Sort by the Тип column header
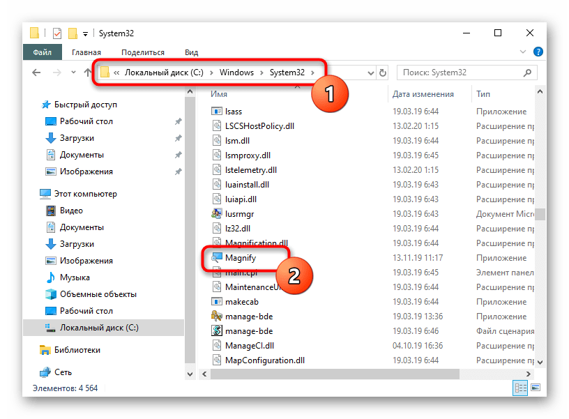569x419 pixels. (483, 94)
